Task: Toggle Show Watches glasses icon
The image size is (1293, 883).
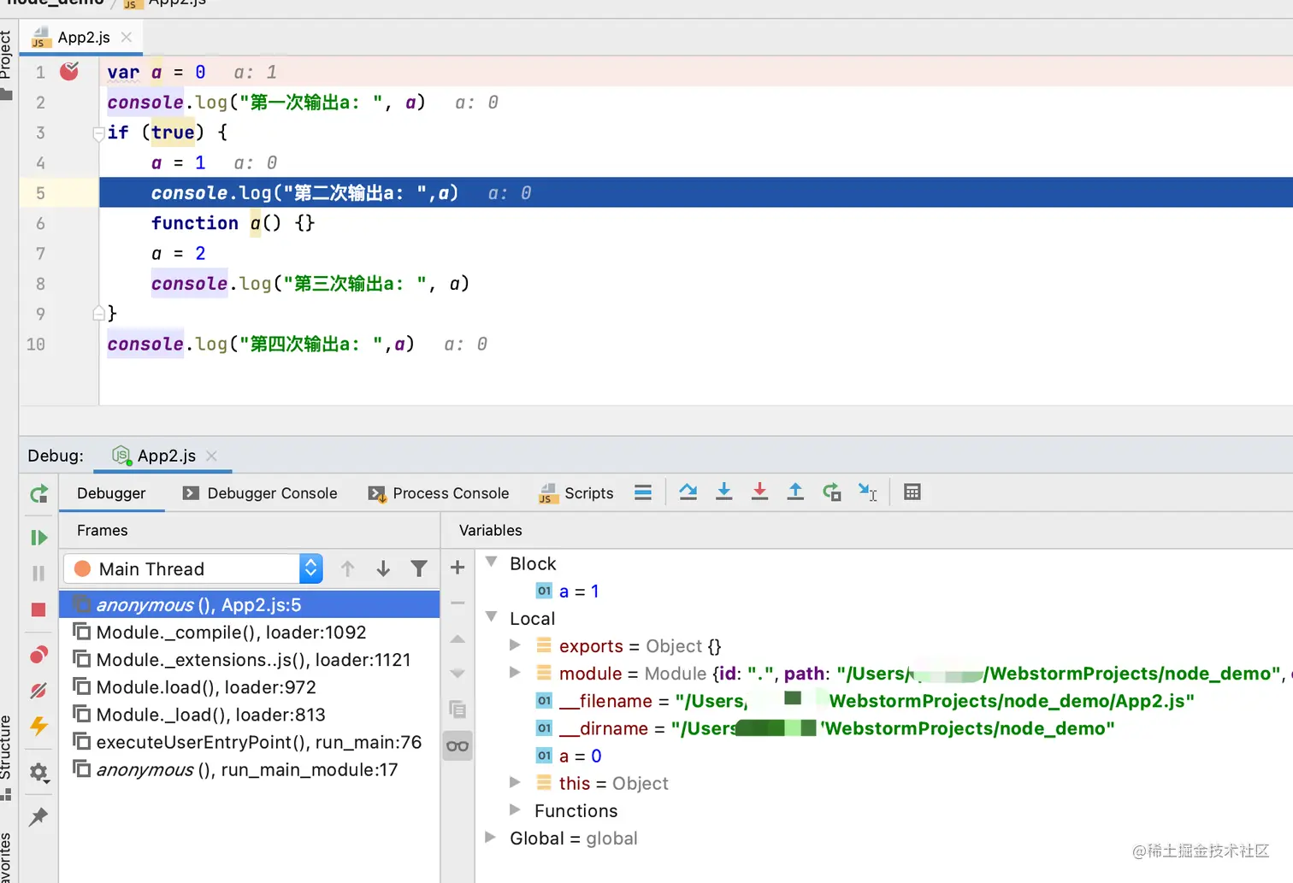Action: (458, 746)
